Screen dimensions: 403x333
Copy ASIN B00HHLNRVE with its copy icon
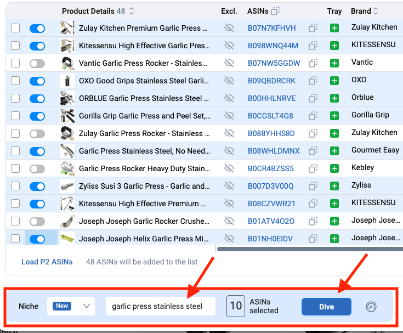pos(313,98)
